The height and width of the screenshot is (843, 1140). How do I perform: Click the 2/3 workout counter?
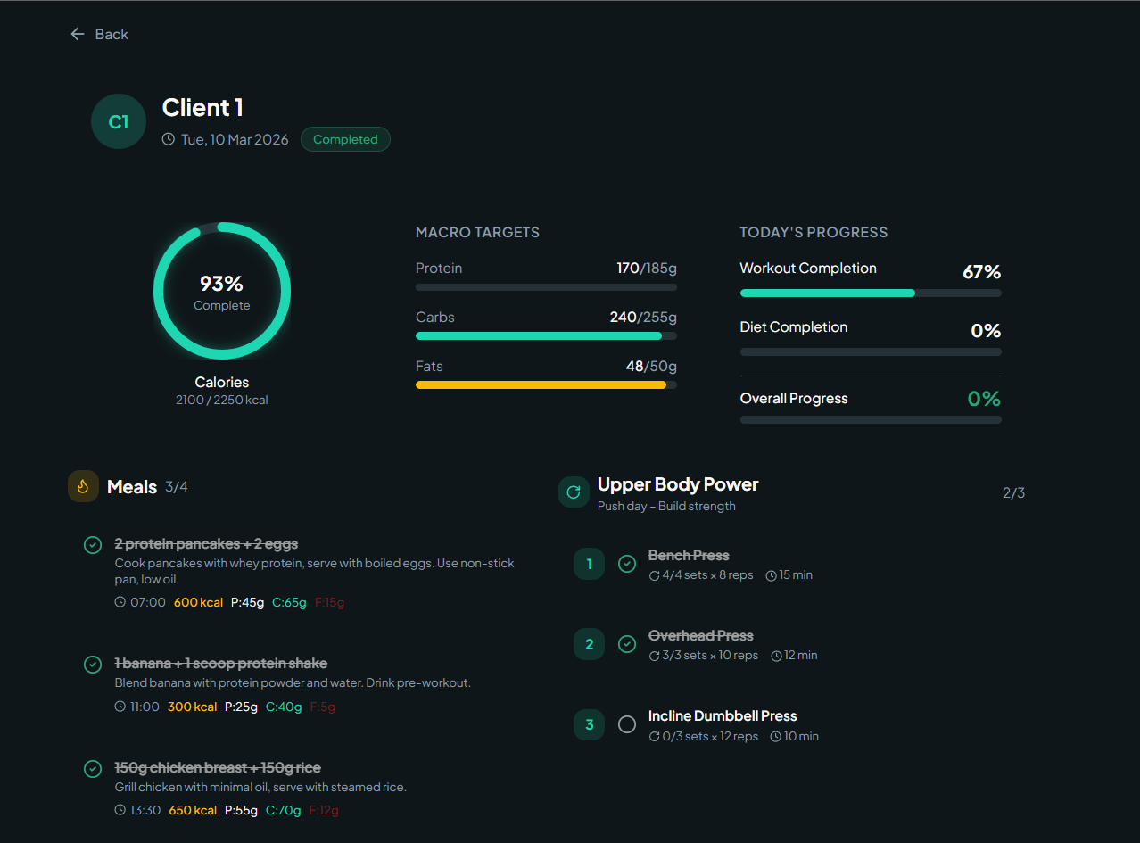[x=1013, y=492]
